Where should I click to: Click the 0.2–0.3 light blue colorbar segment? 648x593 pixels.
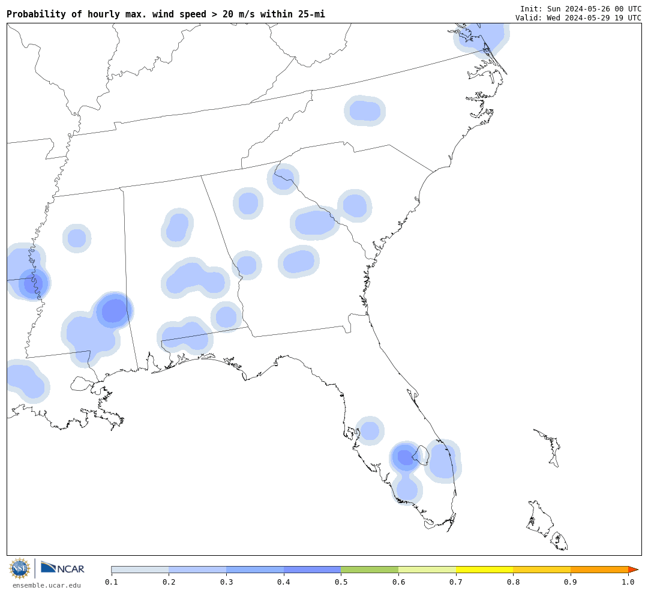tap(197, 570)
